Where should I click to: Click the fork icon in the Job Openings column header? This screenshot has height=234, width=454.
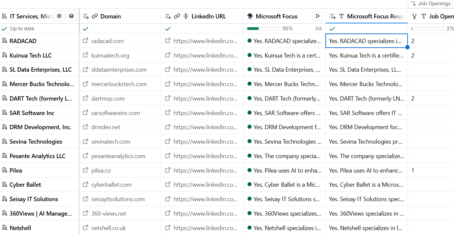point(415,16)
